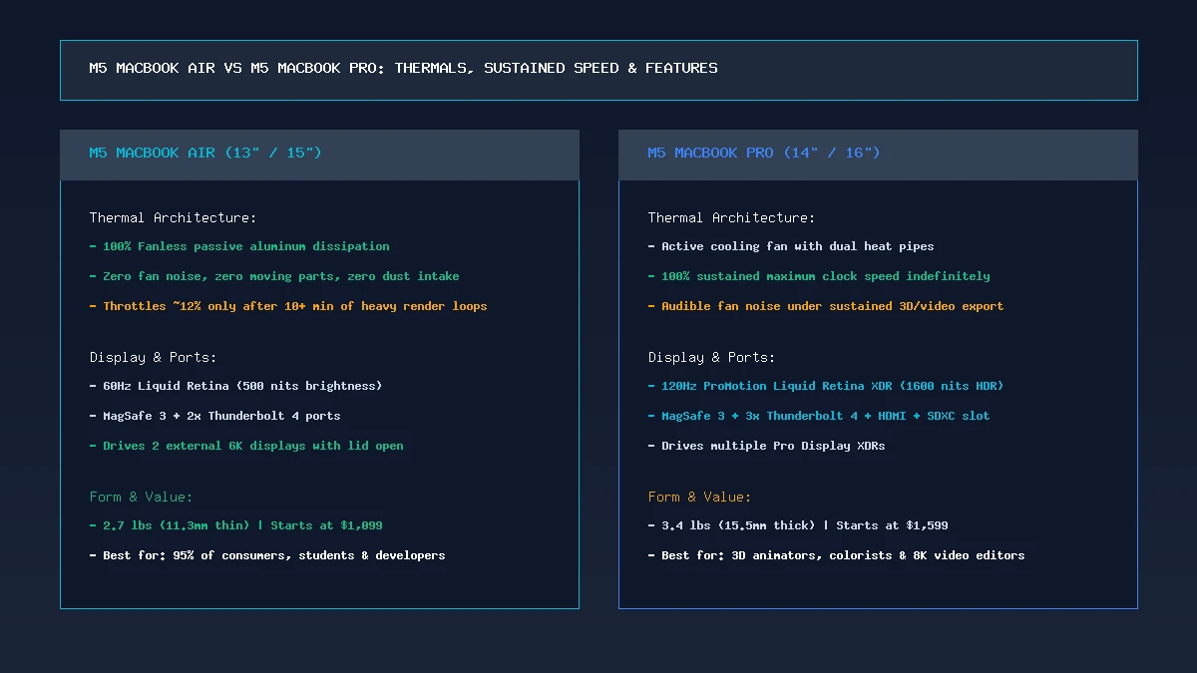The width and height of the screenshot is (1197, 673).
Task: Select the 3.4 lbs starts at $1,599 line
Action: click(798, 525)
